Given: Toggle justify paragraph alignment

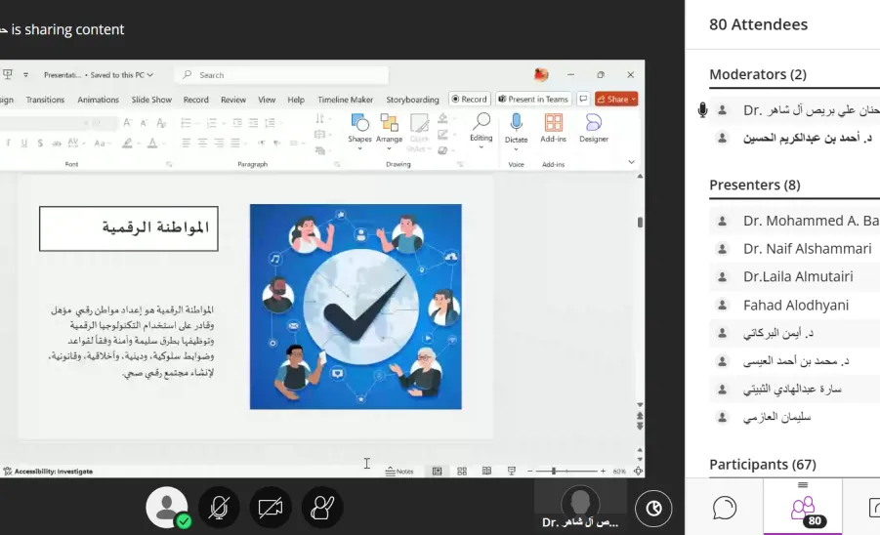Looking at the screenshot, I should click(x=235, y=144).
